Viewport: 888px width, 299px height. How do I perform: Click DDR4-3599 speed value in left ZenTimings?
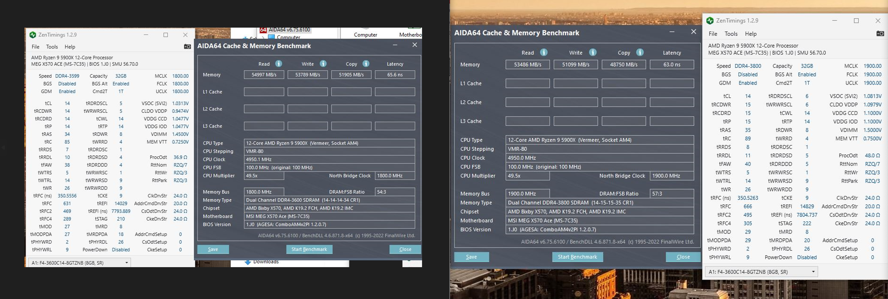67,76
